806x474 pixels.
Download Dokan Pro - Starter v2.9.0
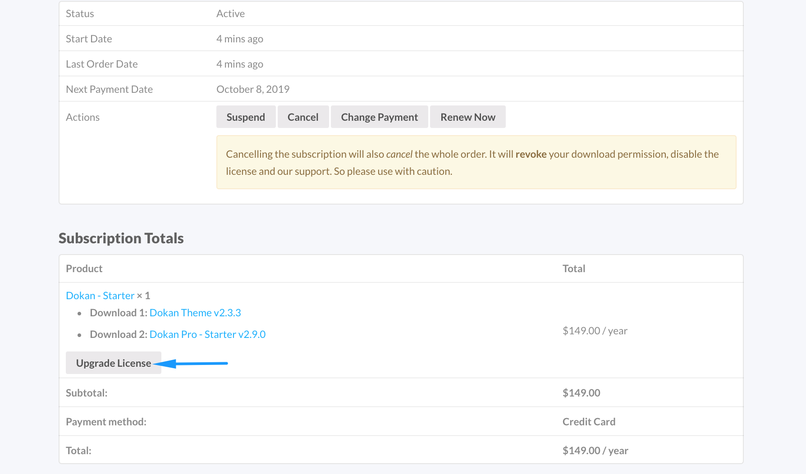pyautogui.click(x=207, y=334)
